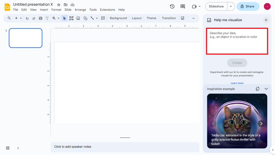The width and height of the screenshot is (275, 155).
Task: Click the Undo arrow in toolbar
Action: pos(27,18)
